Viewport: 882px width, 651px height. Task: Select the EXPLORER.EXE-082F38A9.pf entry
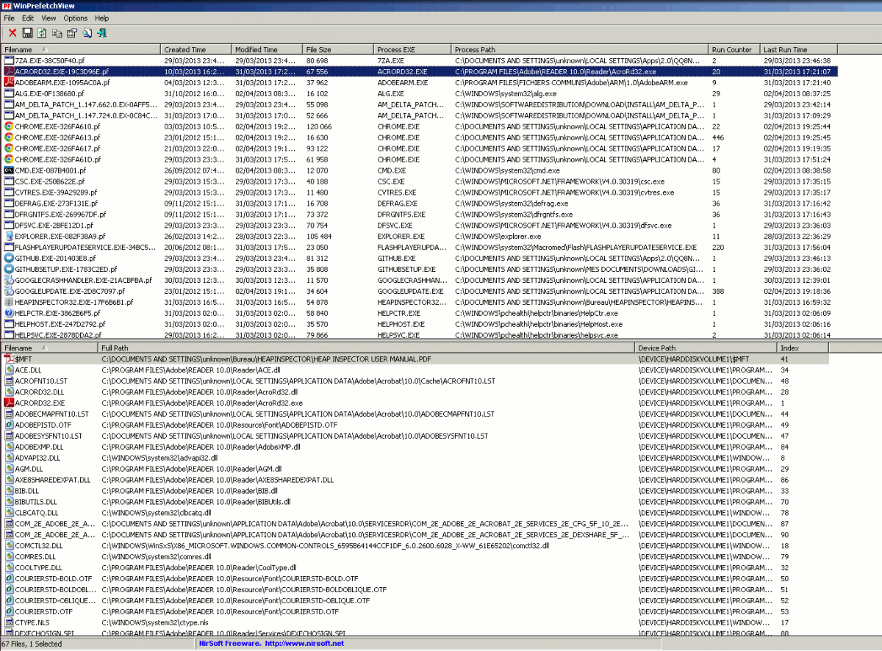[x=50, y=237]
